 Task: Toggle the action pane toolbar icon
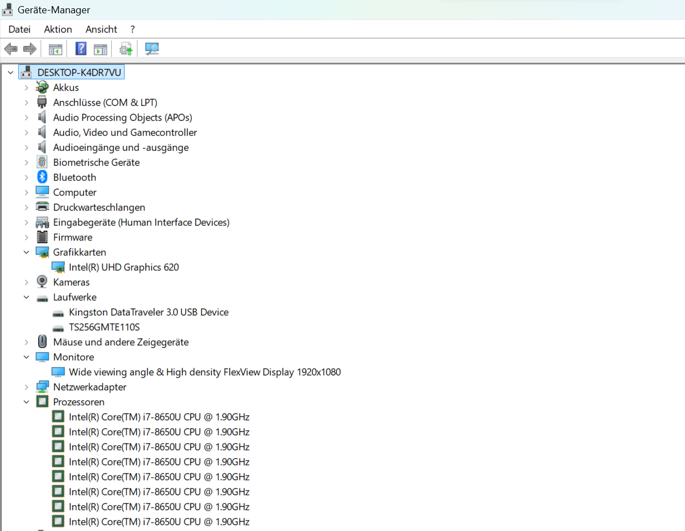tap(100, 49)
